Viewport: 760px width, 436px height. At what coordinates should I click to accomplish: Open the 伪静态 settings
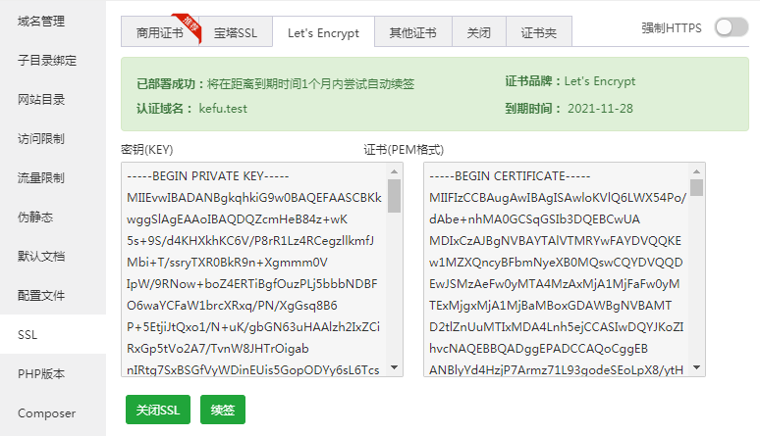35,217
